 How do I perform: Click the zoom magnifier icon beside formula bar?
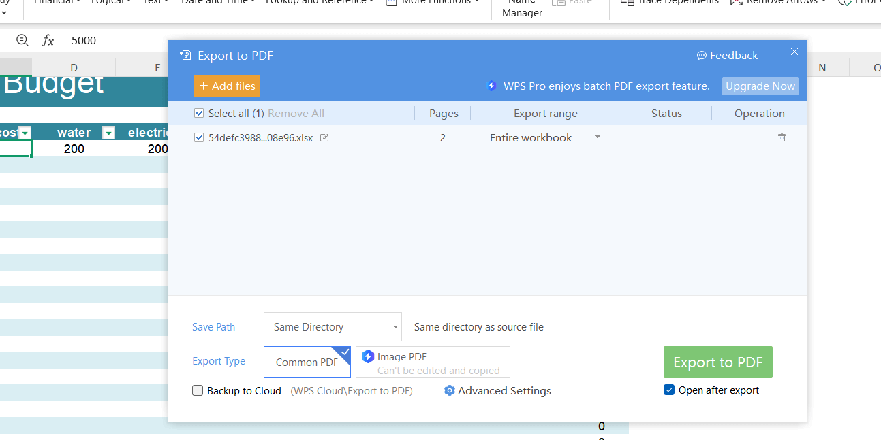(x=22, y=40)
